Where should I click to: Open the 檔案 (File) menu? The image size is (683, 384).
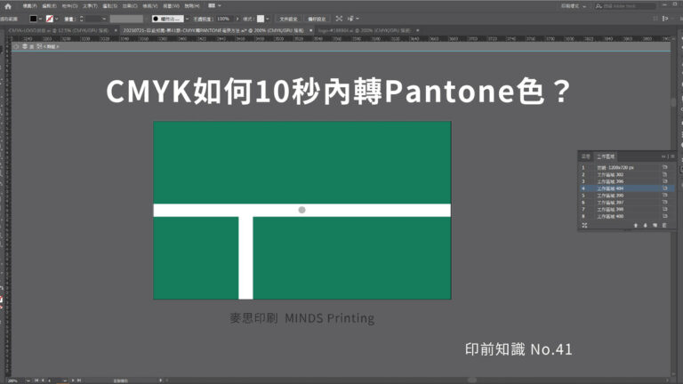tap(28, 5)
